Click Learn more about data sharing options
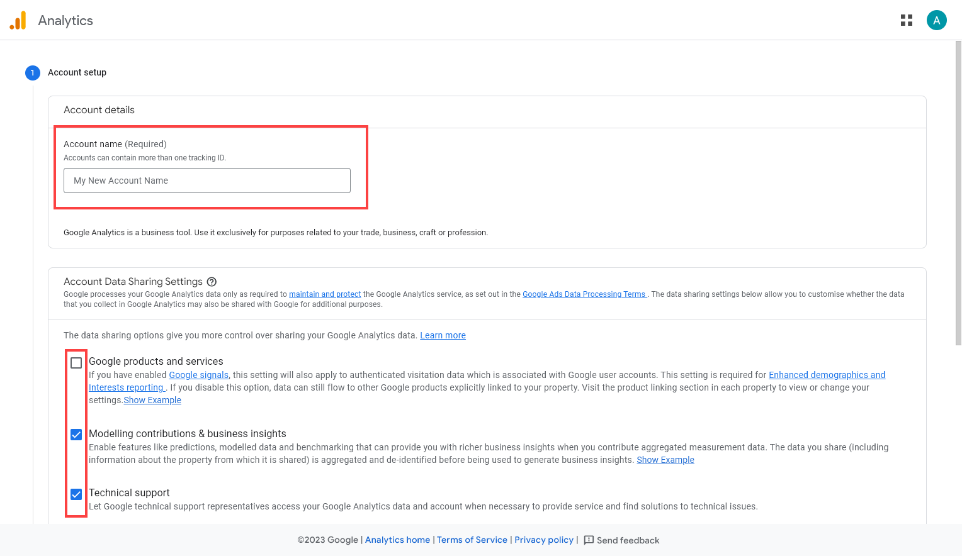Viewport: 962px width, 556px height. point(443,335)
